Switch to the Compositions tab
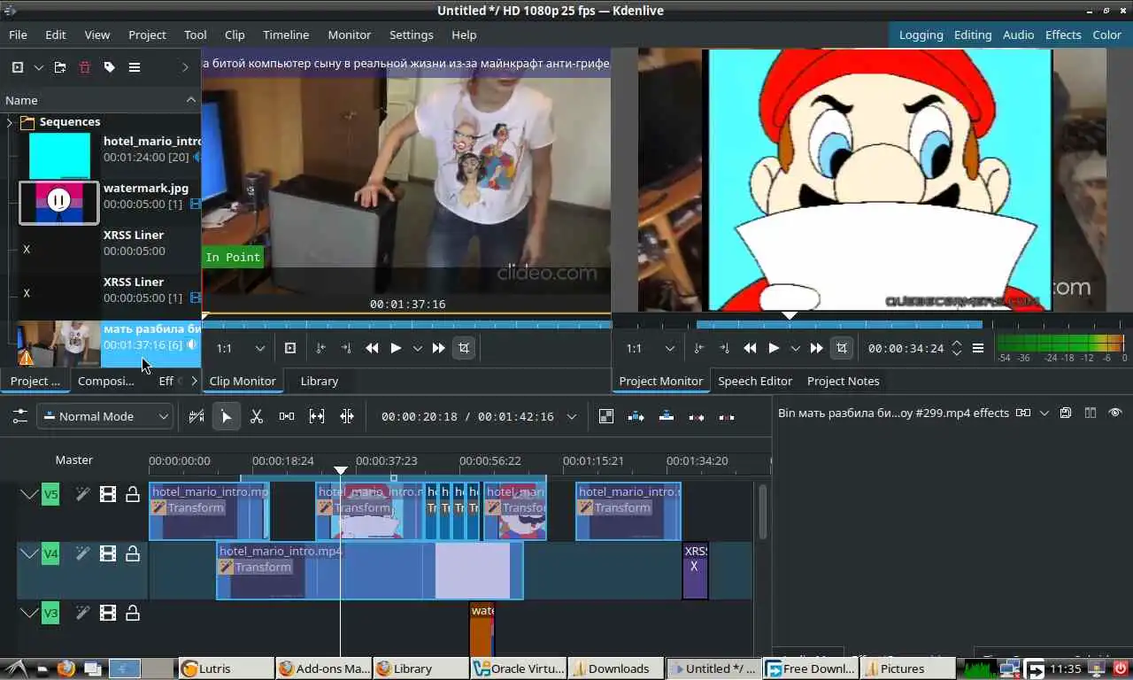This screenshot has height=680, width=1133. pyautogui.click(x=106, y=381)
